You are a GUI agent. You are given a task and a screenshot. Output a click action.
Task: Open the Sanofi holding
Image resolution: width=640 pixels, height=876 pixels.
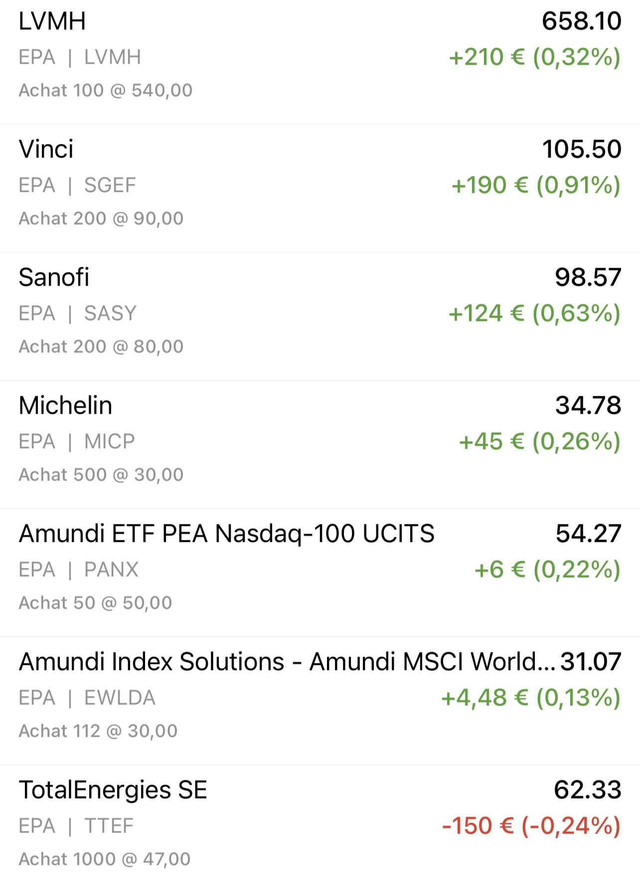[54, 277]
